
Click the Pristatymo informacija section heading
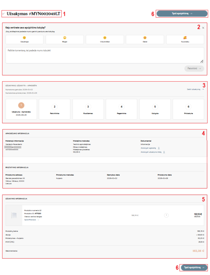pyautogui.click(x=17, y=168)
